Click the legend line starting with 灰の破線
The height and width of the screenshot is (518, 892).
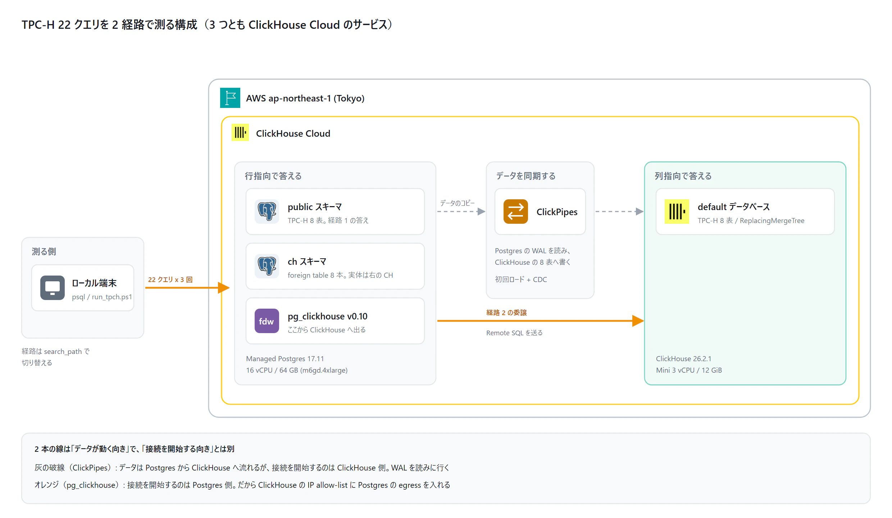[x=242, y=468]
